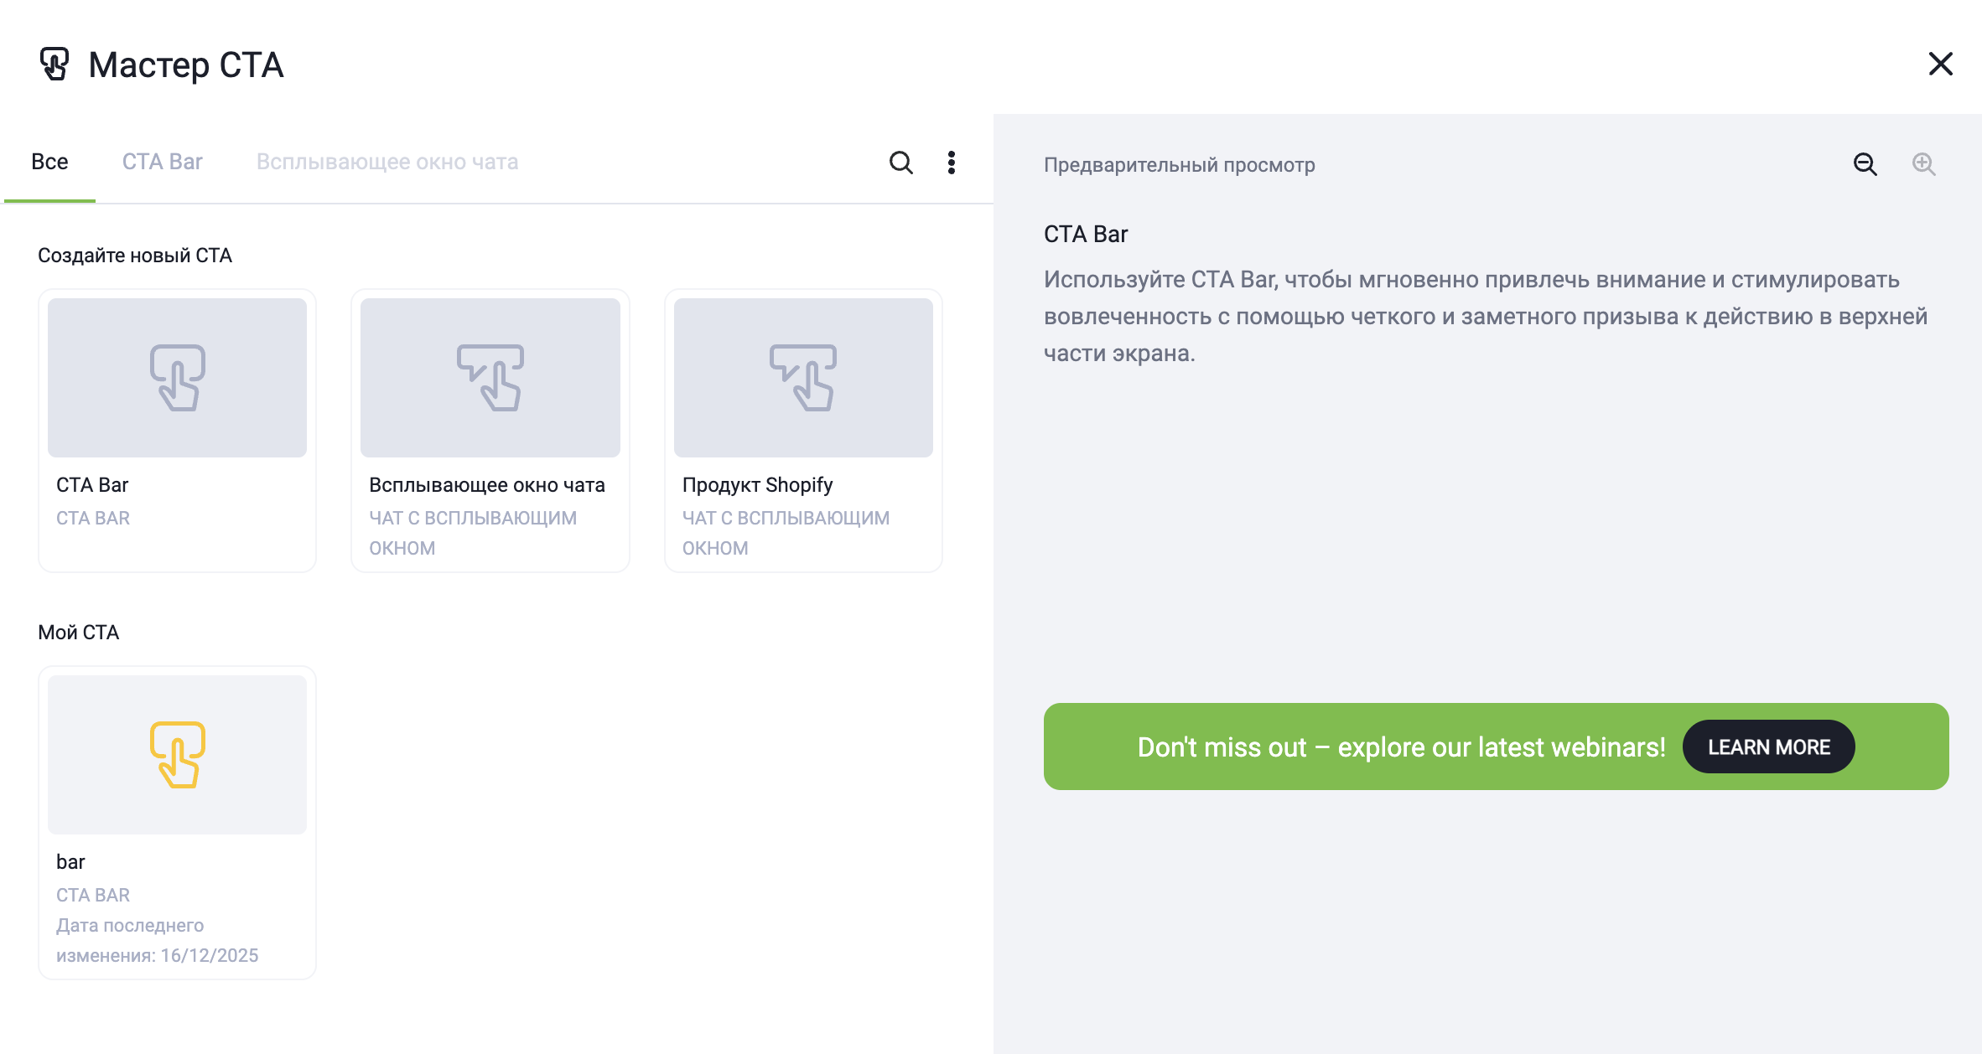Click the Продукт Shopify template icon
This screenshot has width=1982, height=1054.
click(x=802, y=378)
